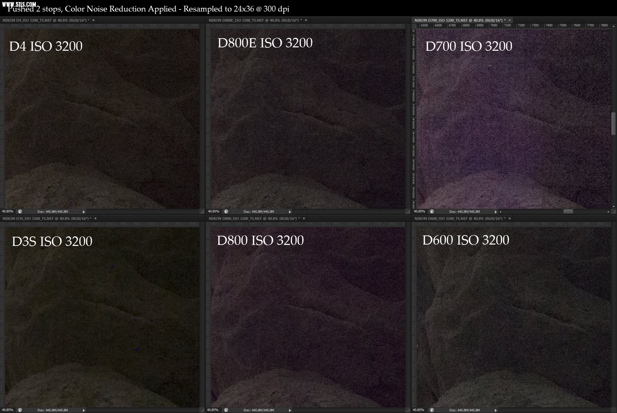Screen dimensions: 617x413
Task: Click Doc: 445.8M/445.8M info in D800 window
Action: point(259,410)
